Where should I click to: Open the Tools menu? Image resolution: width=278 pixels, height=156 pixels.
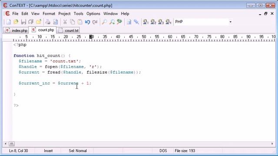tap(78, 13)
